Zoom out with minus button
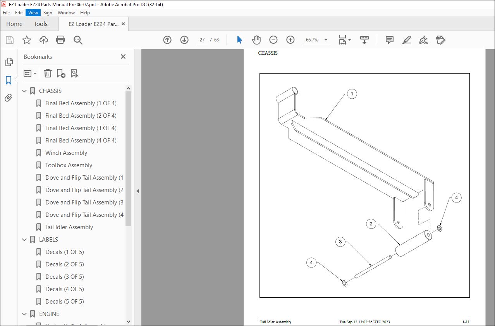This screenshot has height=326, width=495. click(x=273, y=40)
